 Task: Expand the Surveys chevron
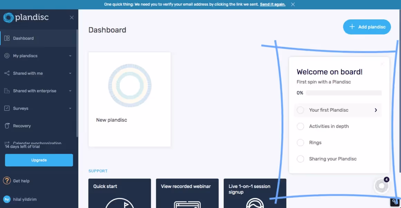[70, 108]
